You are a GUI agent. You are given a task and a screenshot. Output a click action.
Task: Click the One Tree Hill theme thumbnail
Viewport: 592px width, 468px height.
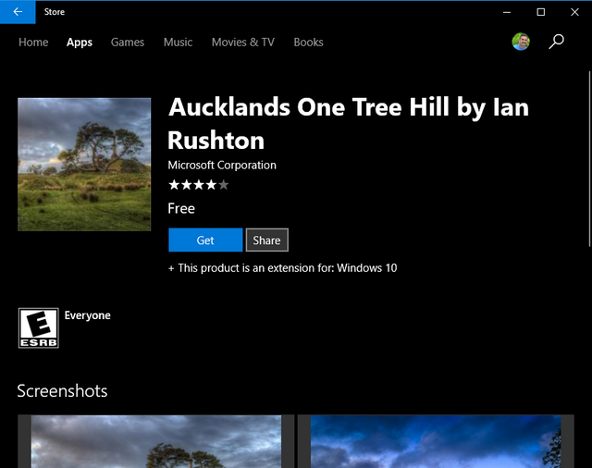(84, 165)
